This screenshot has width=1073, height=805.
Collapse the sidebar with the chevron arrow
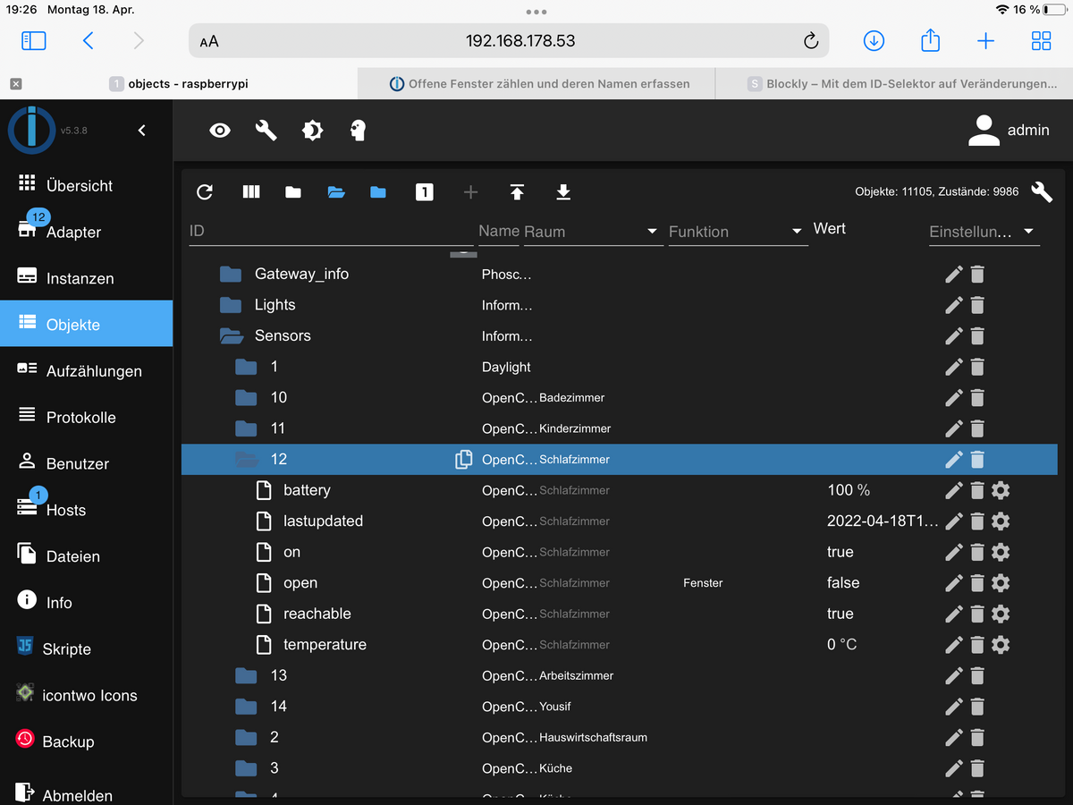click(x=141, y=131)
